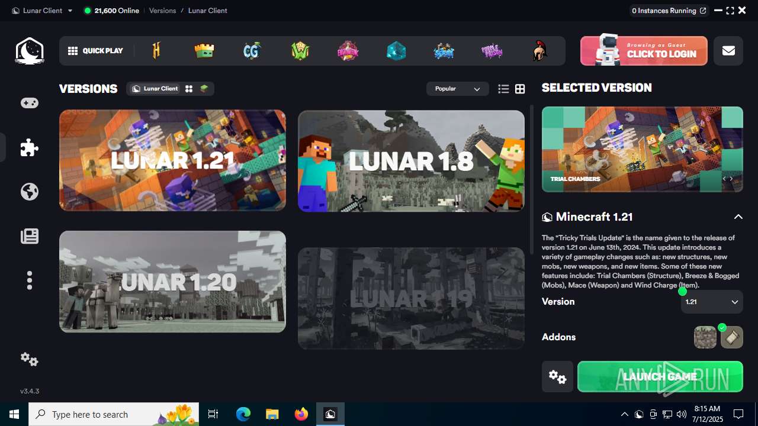Select the Lunar Client versions filter tab
The height and width of the screenshot is (426, 758).
point(155,89)
